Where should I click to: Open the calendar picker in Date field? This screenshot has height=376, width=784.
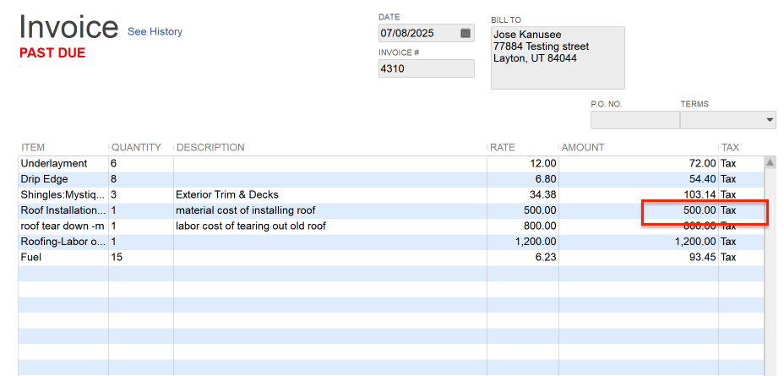(x=465, y=33)
